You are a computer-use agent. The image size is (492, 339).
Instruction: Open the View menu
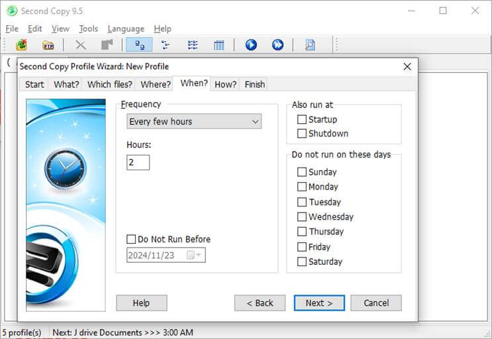coord(60,29)
